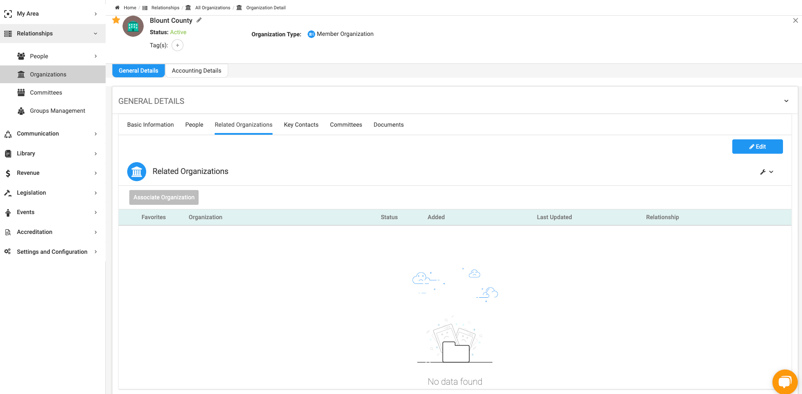This screenshot has width=802, height=394.
Task: Open People in the sidebar
Action: coord(53,56)
